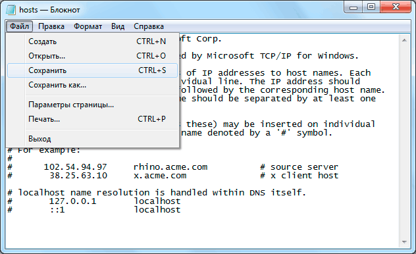Viewport: 416px width, 254px height.
Task: Open the Справка menu
Action: [149, 26]
